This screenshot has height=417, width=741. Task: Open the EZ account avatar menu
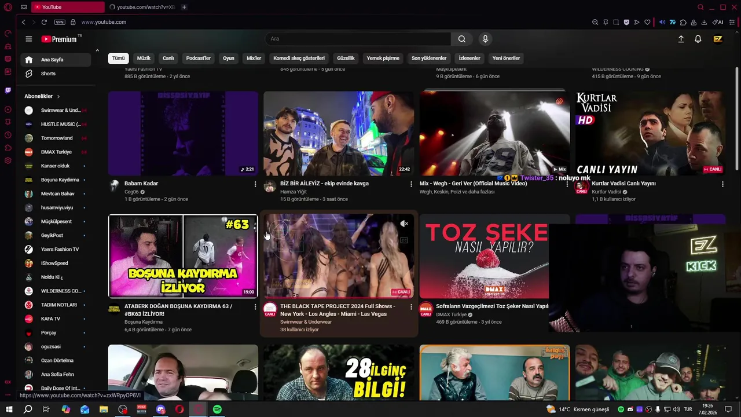click(718, 39)
